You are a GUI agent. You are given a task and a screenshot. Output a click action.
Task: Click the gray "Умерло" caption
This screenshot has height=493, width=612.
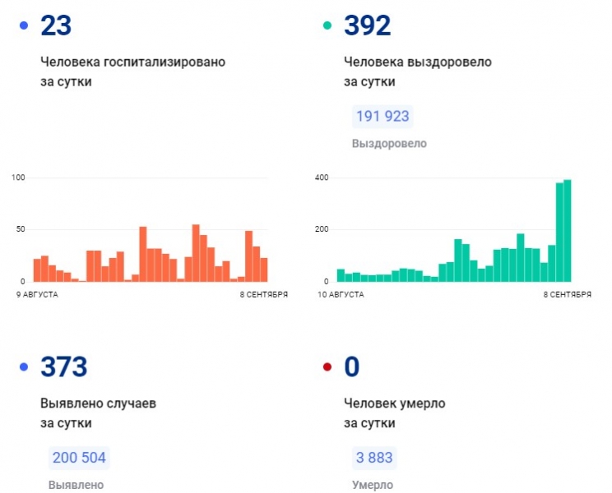[372, 485]
